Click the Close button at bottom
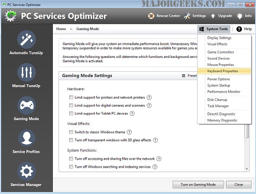Viewport: 256px width, 194px height. [238, 184]
